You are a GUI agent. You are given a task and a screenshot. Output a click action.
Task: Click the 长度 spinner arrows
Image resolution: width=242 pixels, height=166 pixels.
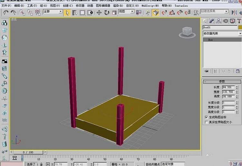pyautogui.click(x=237, y=88)
